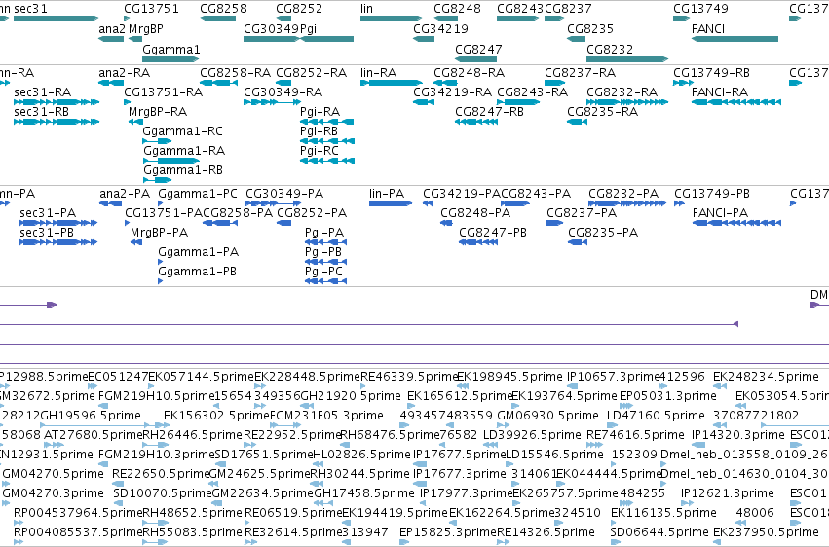Click the CG34219 gene label
Screen dimensions: 829x547
pos(440,29)
